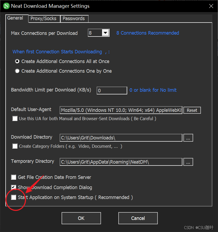Click the Temporary Directory path field
Image resolution: width=218 pixels, height=232 pixels.
(121, 162)
